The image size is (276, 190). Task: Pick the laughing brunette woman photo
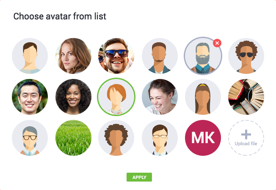click(160, 97)
